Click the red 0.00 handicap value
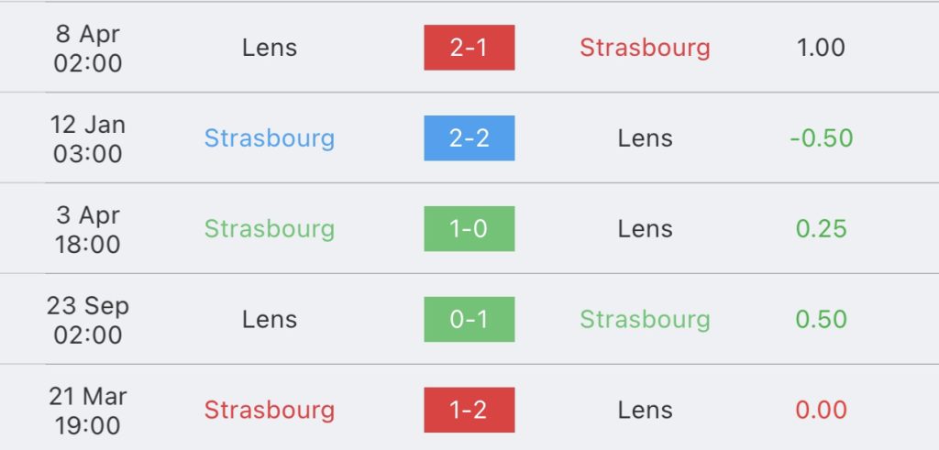The height and width of the screenshot is (450, 939). click(x=821, y=410)
